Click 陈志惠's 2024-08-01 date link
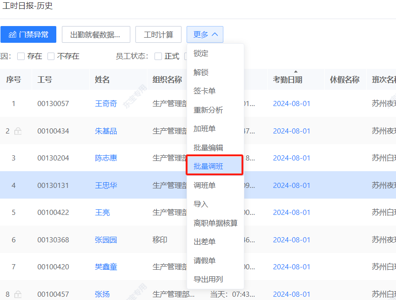This screenshot has height=300, width=396. click(292, 158)
